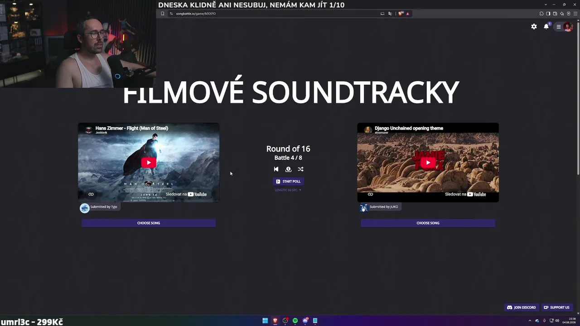
Task: Open the Brave VPN shield icon
Action: click(x=569, y=14)
